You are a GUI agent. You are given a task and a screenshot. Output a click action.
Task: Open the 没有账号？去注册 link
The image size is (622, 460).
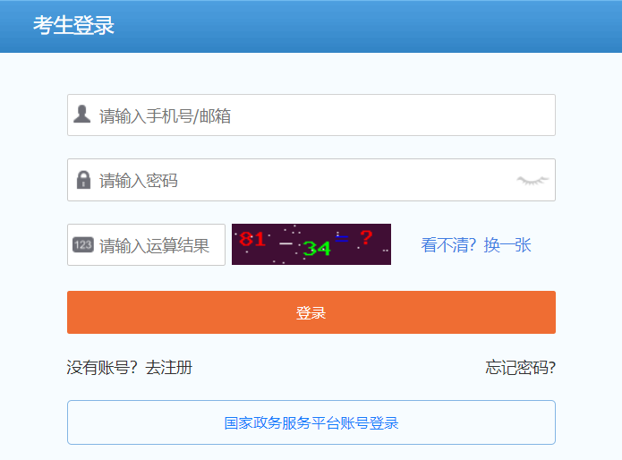129,367
